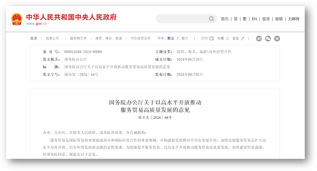Viewport: 317px width, 171px height.
Task: Click the search magnifier icon
Action: [x=211, y=19]
